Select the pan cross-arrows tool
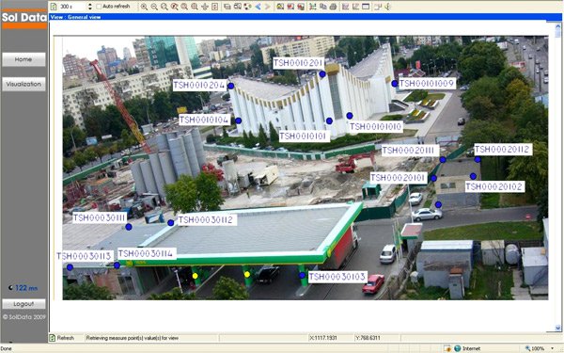564x353 pixels. [205, 7]
